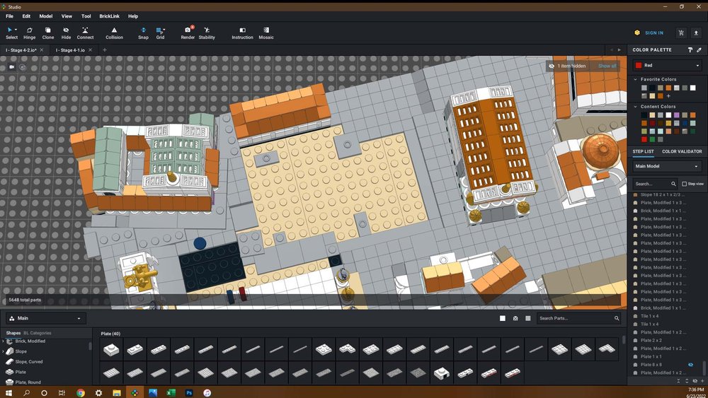Image resolution: width=708 pixels, height=398 pixels.
Task: Collapse the Favorite Colors section
Action: 635,79
